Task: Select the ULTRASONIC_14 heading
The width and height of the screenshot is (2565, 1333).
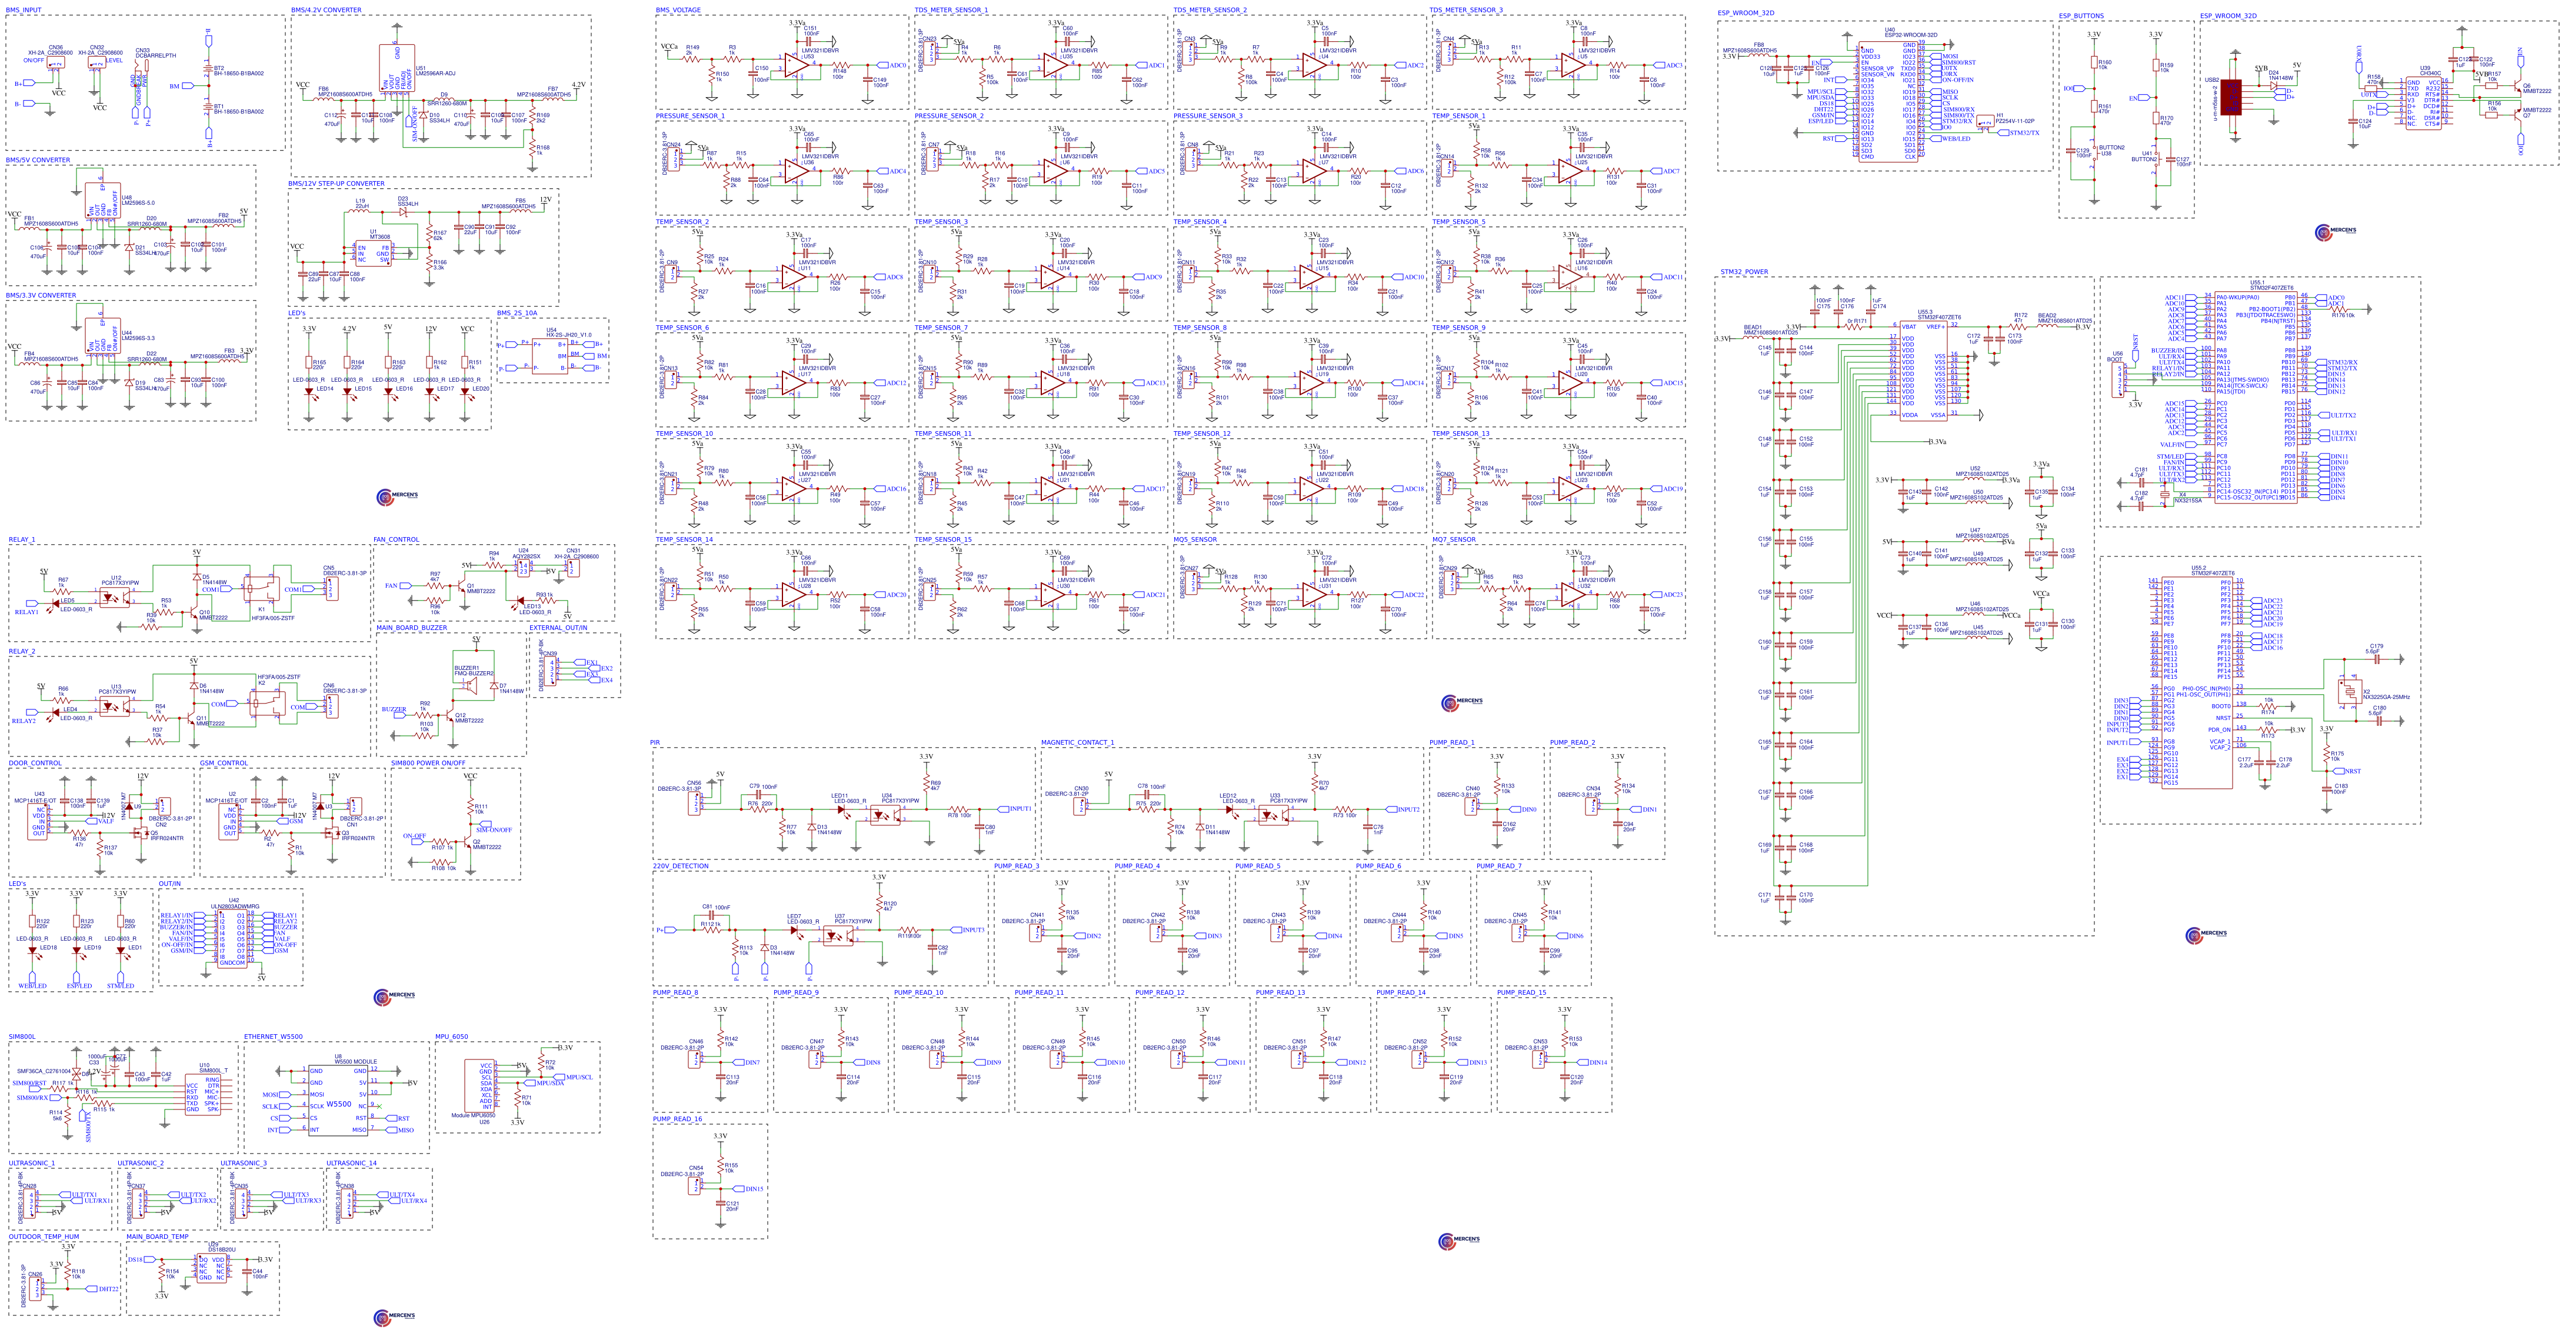Action: [x=351, y=1163]
